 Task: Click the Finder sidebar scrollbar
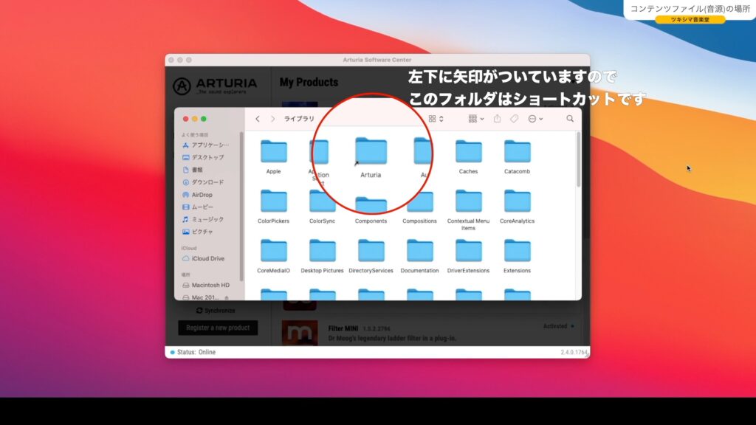[241, 207]
